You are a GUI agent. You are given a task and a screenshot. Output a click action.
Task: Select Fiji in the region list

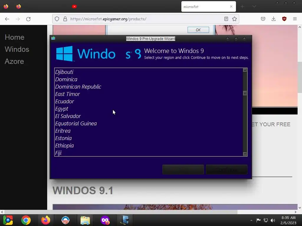tap(149, 153)
